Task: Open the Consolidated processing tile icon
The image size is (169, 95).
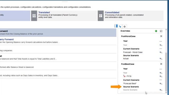Action: [x=101, y=16]
